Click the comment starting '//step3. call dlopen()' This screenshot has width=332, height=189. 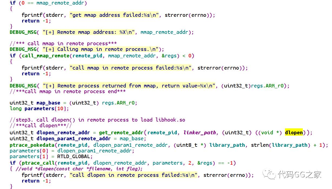98,120
